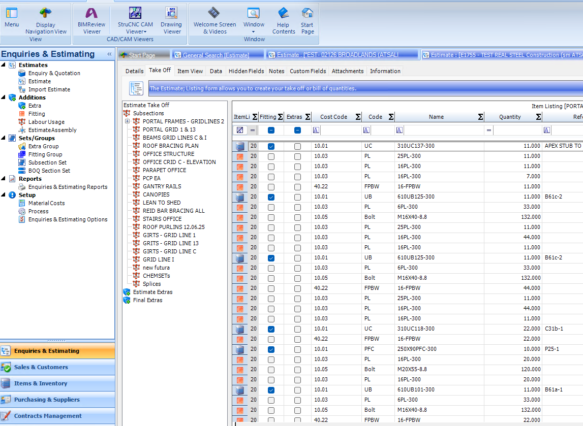Select ROOF BRACING PLAN subsection
The height and width of the screenshot is (426, 583).
170,146
